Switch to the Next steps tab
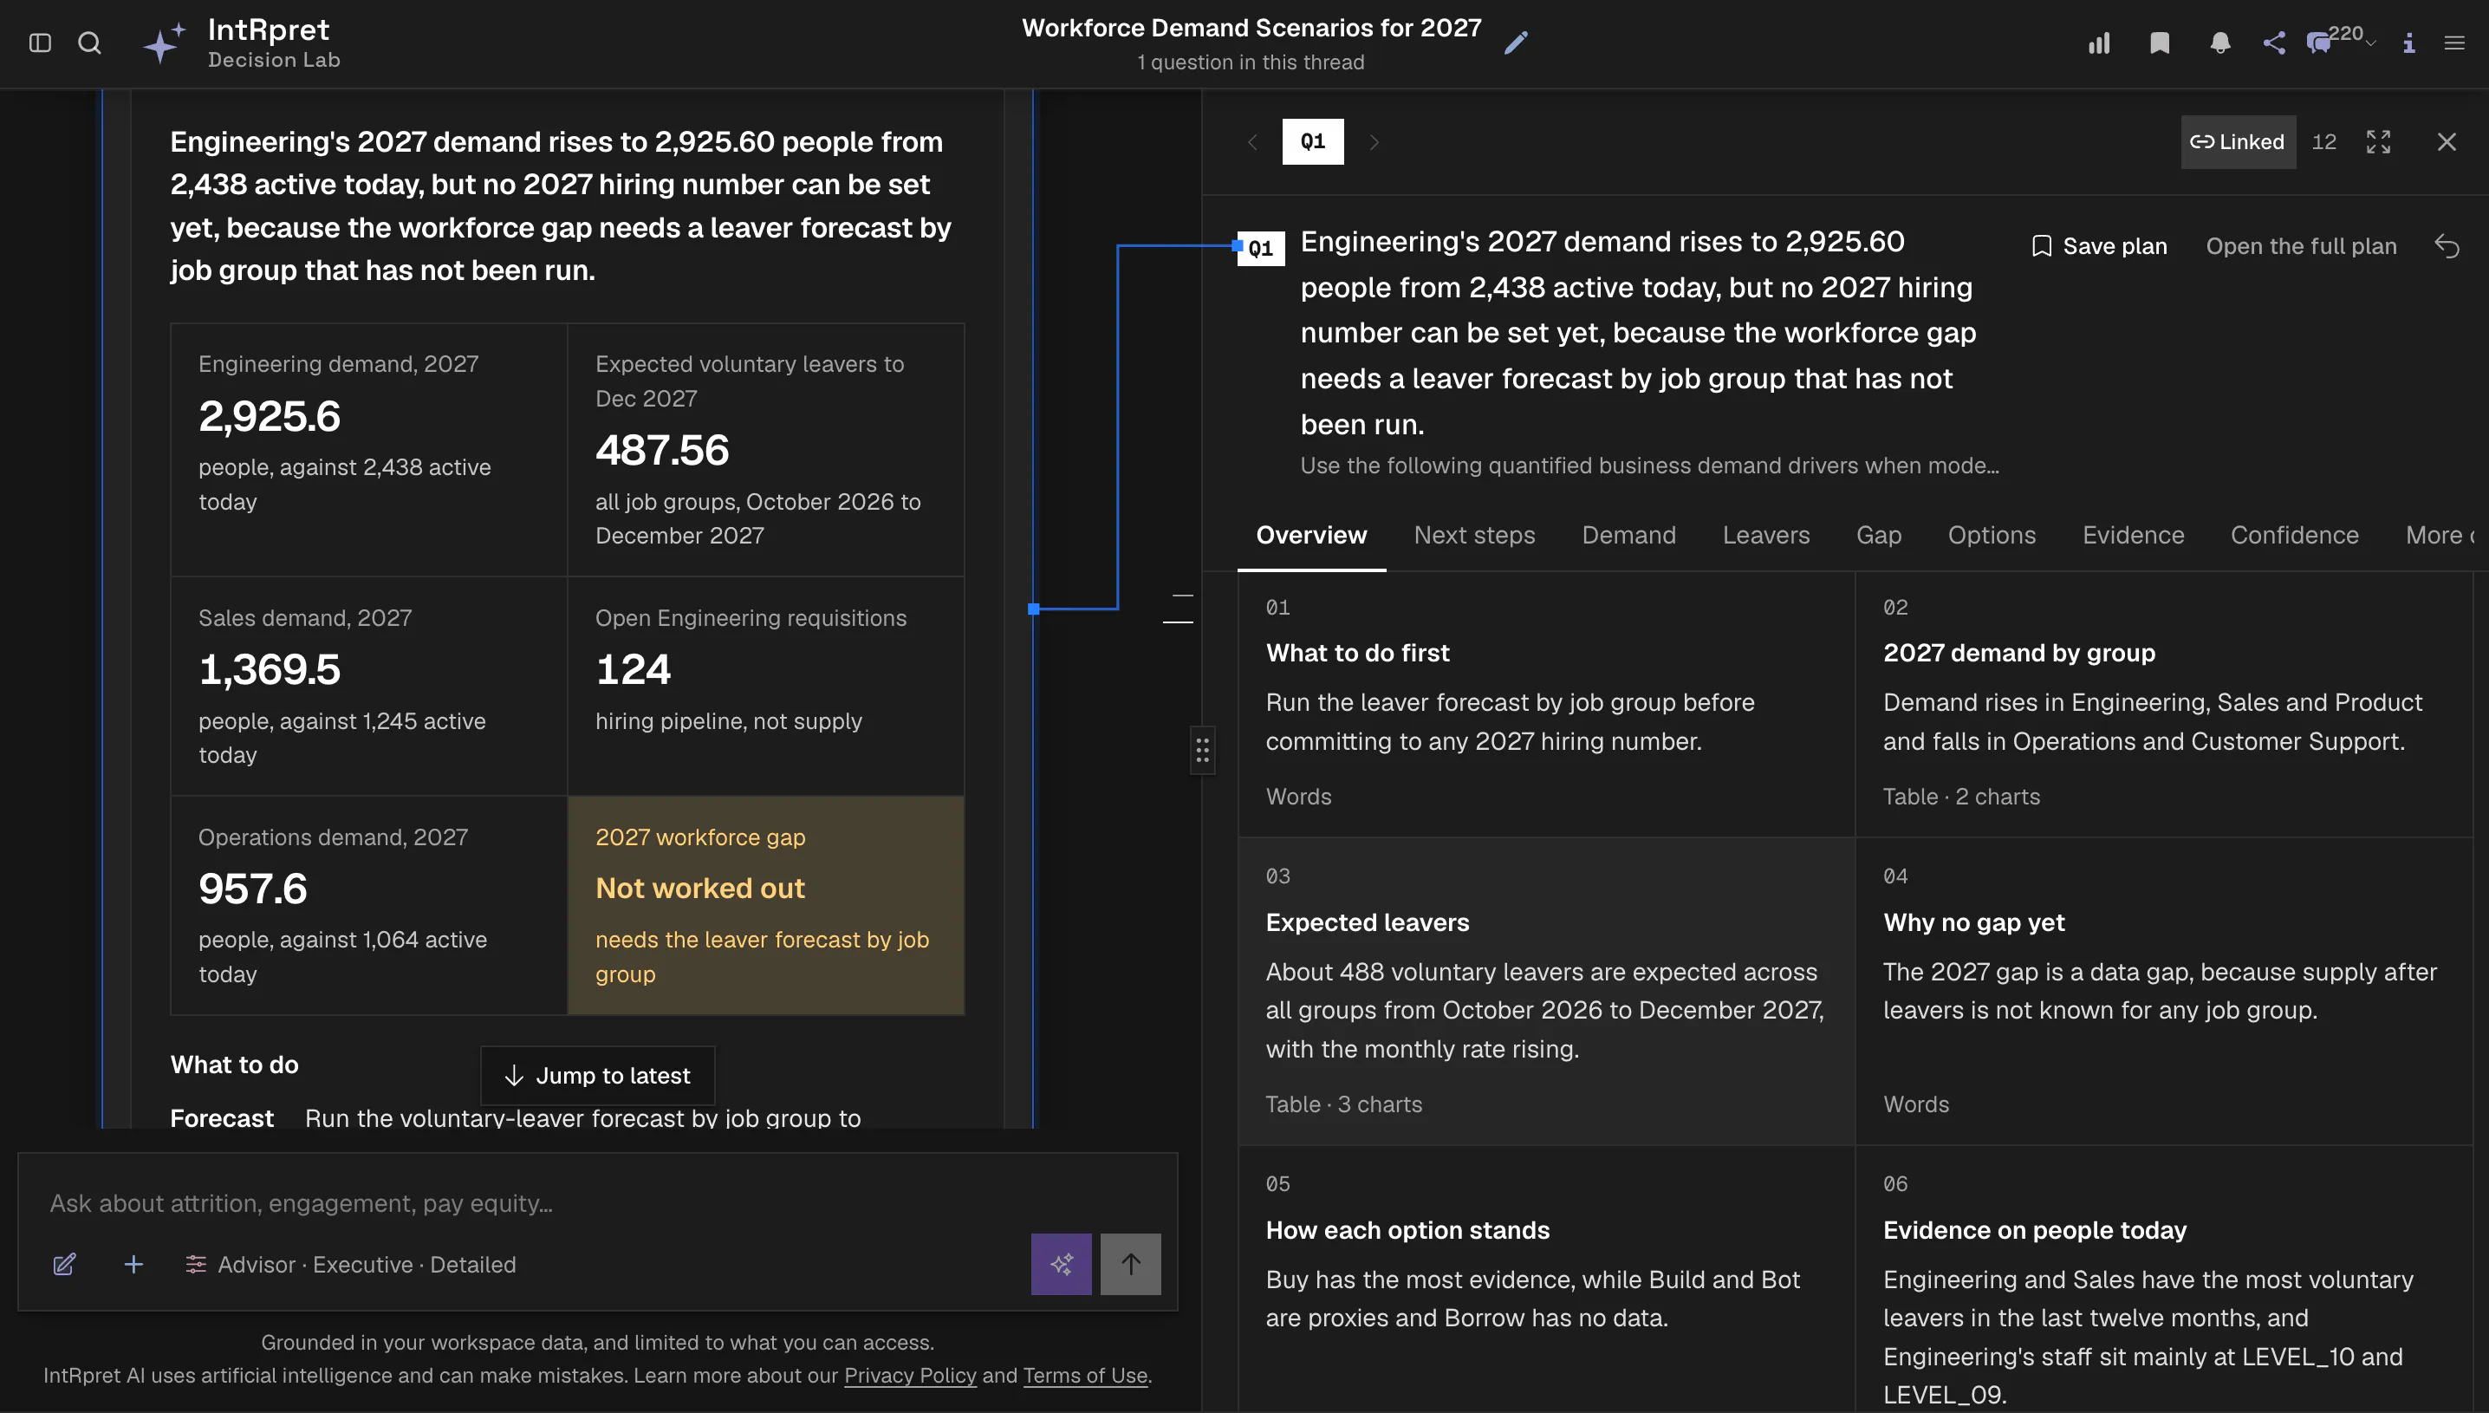The image size is (2489, 1413). (x=1474, y=535)
